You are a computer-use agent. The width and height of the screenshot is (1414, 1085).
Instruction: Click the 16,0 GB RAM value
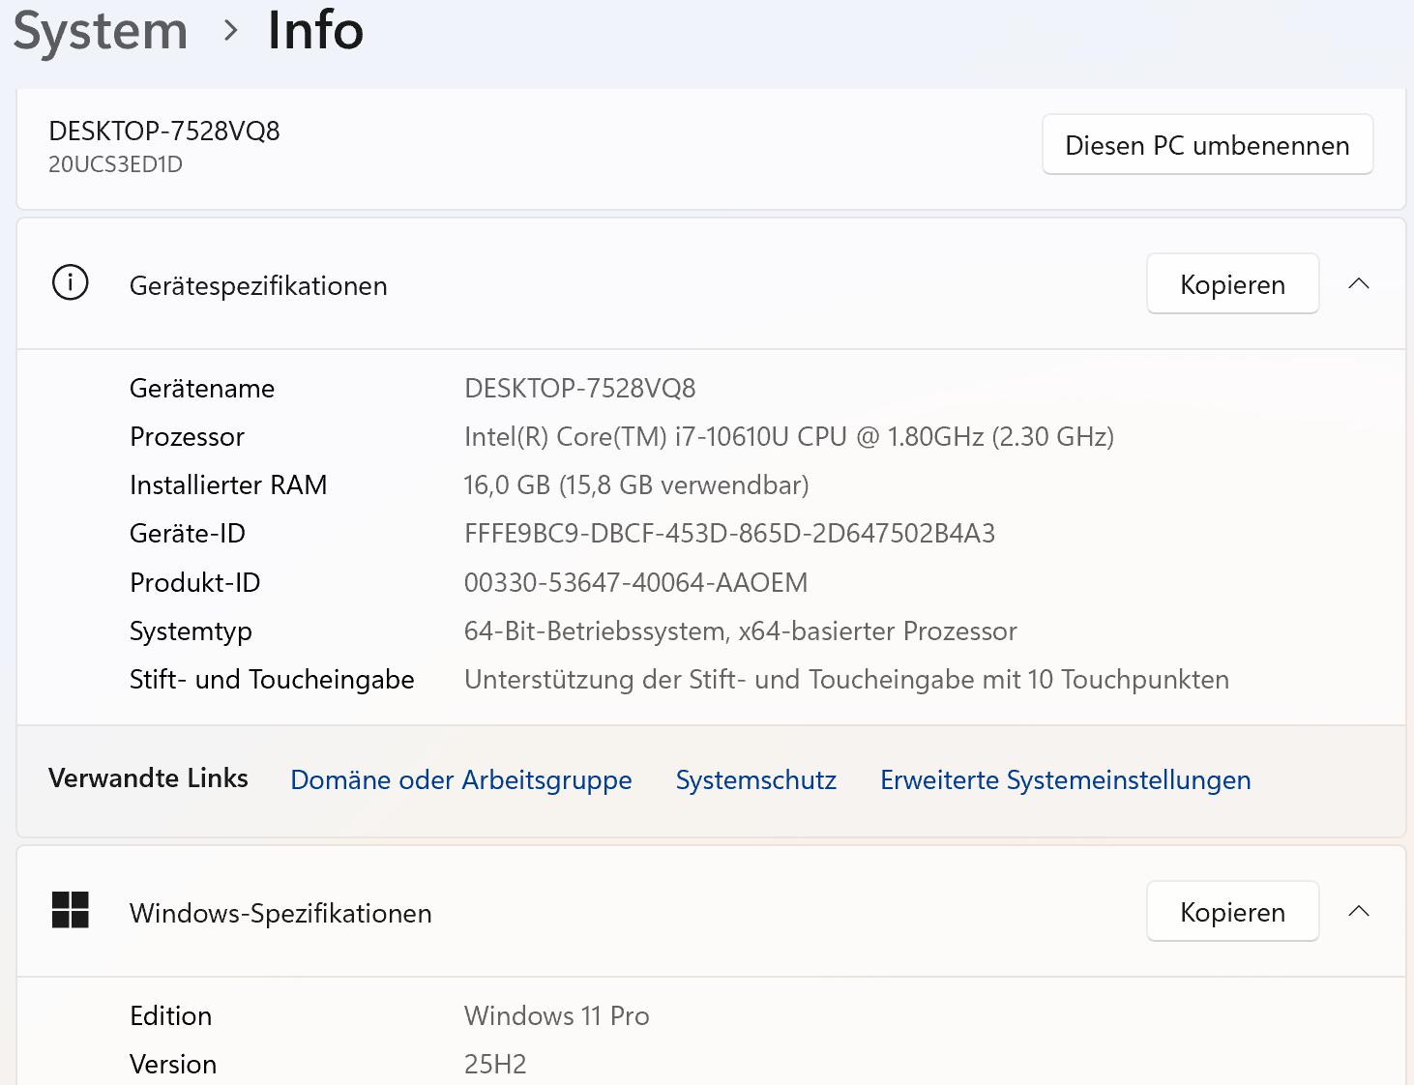[636, 485]
